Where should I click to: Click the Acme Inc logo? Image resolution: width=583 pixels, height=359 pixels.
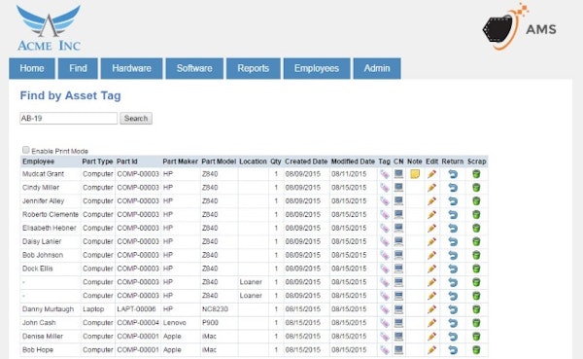pos(49,28)
